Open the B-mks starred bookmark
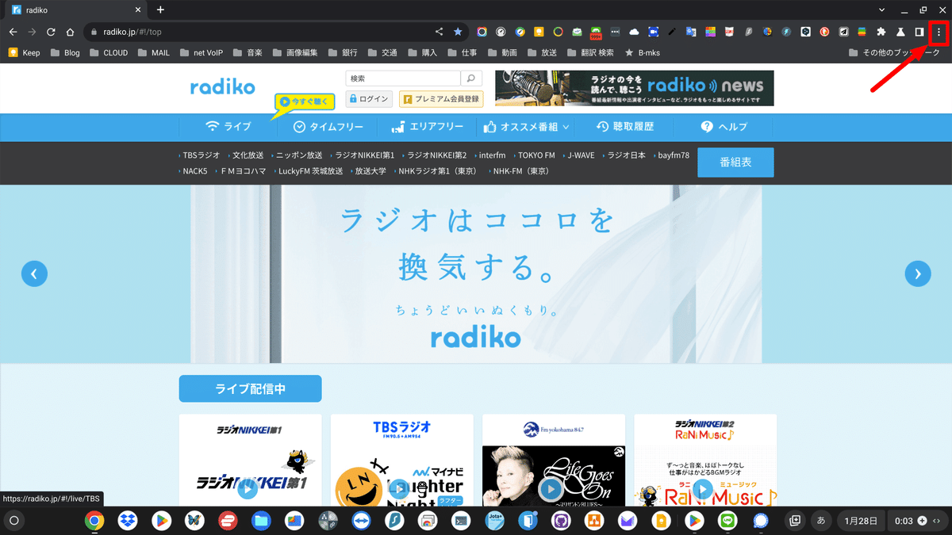952x535 pixels. coord(643,53)
